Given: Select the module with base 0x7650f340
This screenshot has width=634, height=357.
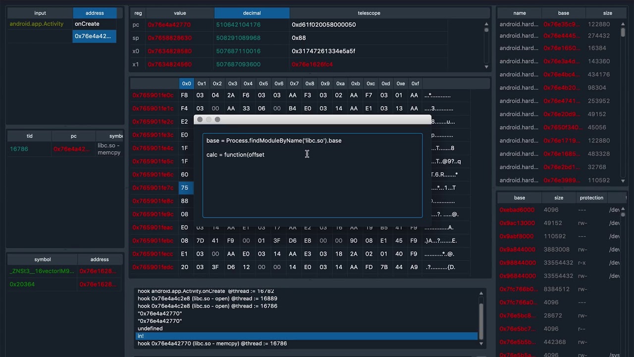Looking at the screenshot, I should (561, 127).
